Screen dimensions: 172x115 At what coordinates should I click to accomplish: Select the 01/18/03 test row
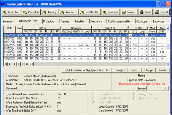click(85, 52)
